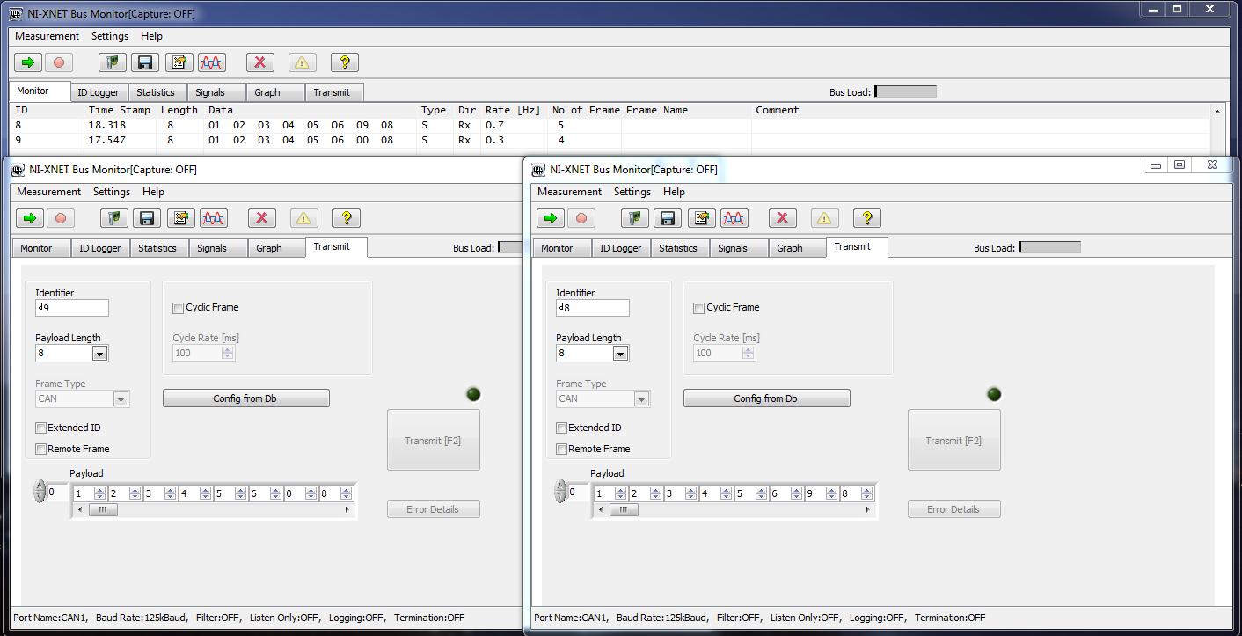Click the red X clear icon in the left Transmit window
Screen dimensions: 1242x636
coord(261,218)
